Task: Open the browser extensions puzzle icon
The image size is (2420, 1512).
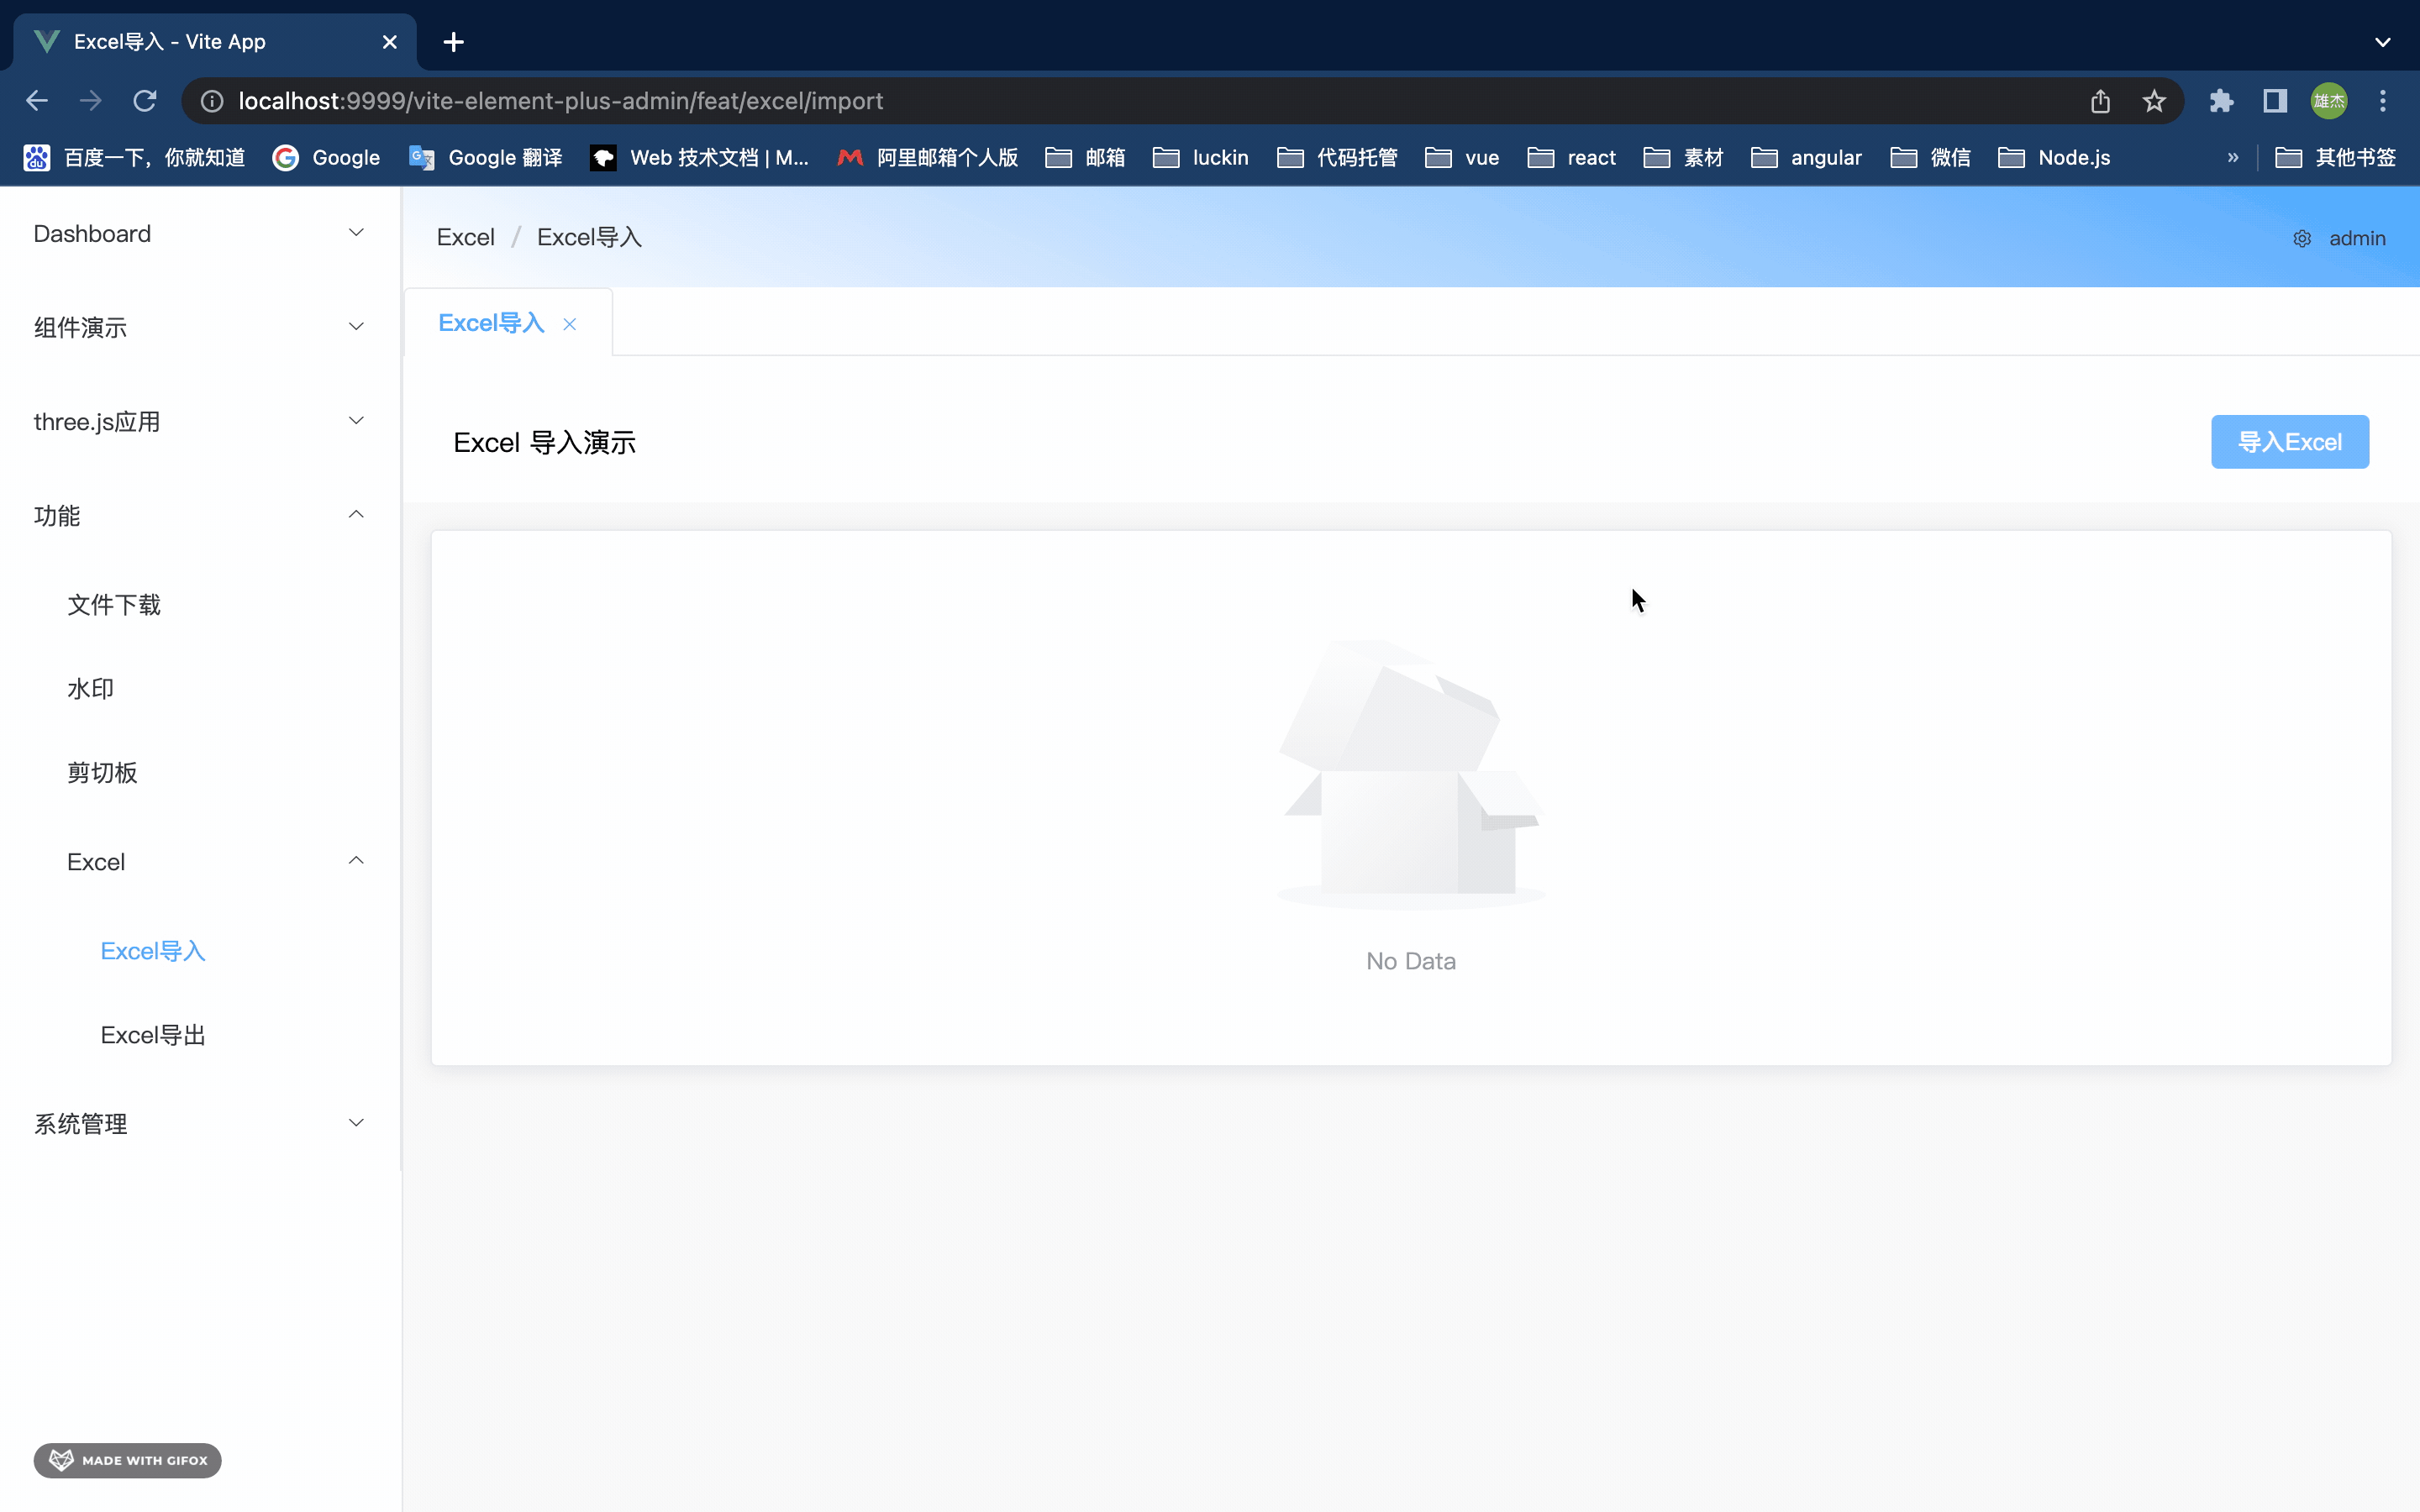Action: point(2221,101)
